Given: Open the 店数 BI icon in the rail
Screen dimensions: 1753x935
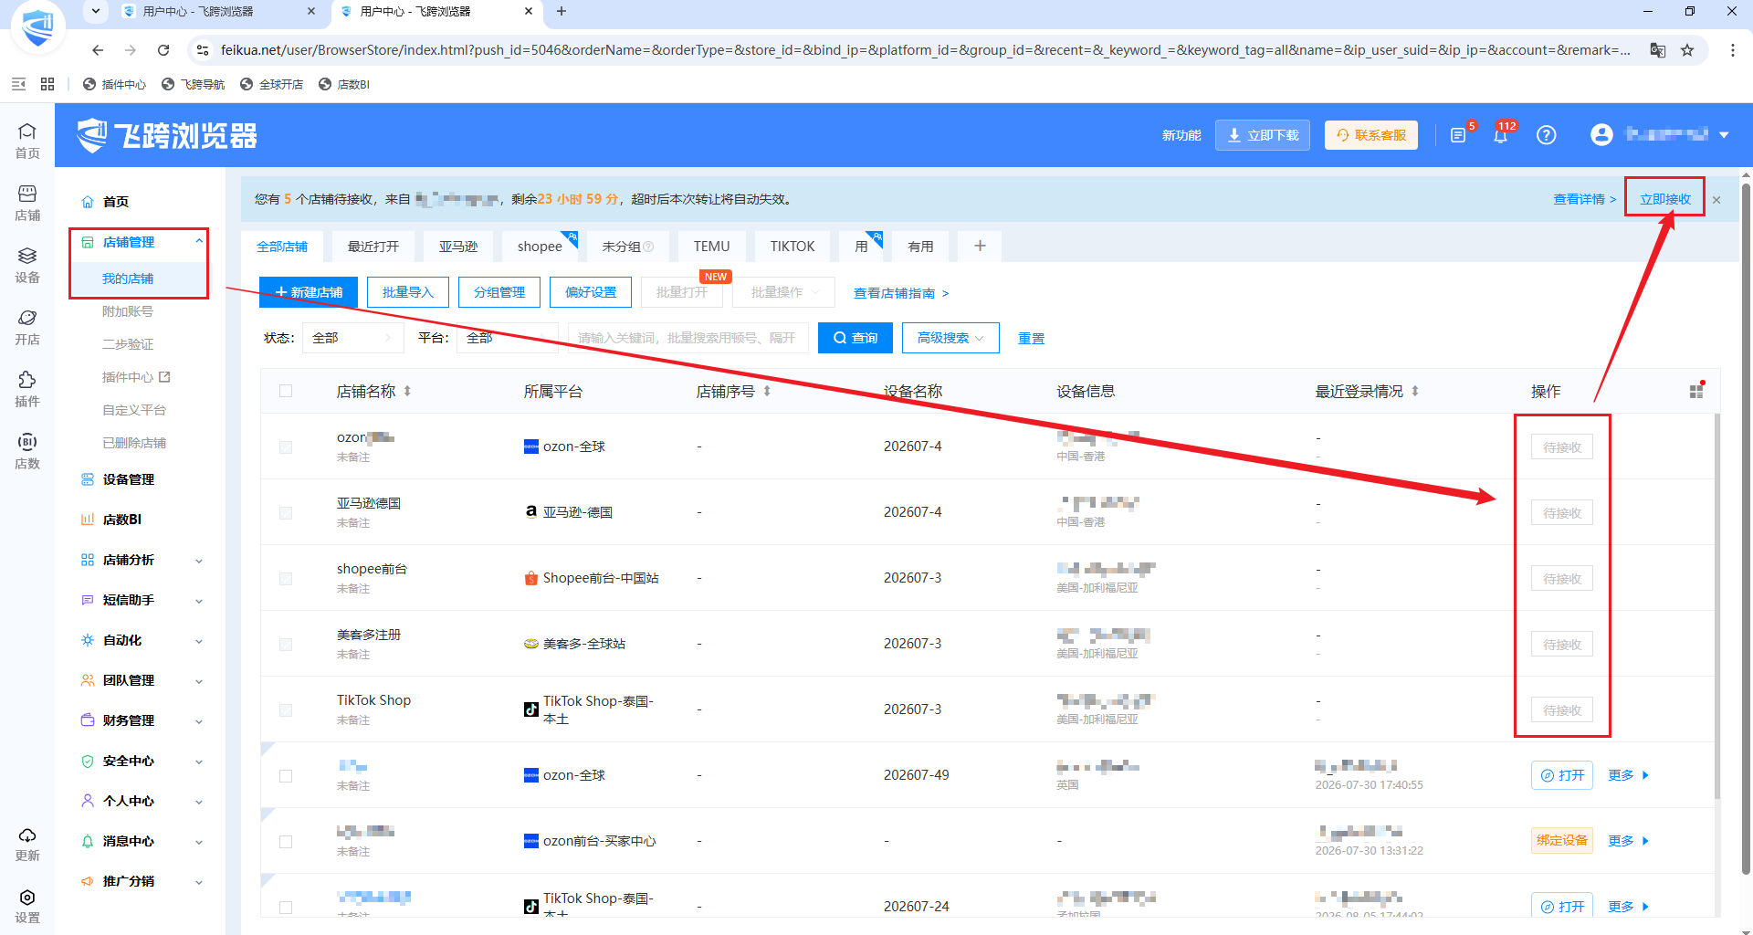Looking at the screenshot, I should [27, 451].
